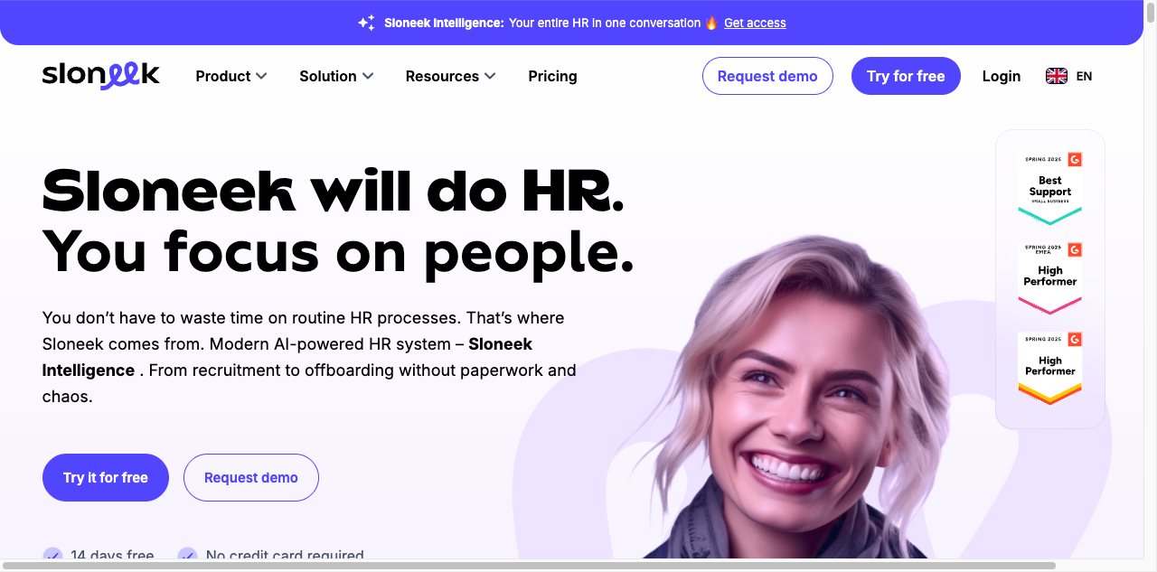The image size is (1157, 572).
Task: Click the Sloneek logo in header
Action: 100,76
